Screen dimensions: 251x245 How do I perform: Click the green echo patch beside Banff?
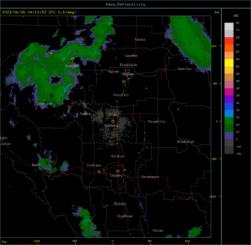click(47, 166)
